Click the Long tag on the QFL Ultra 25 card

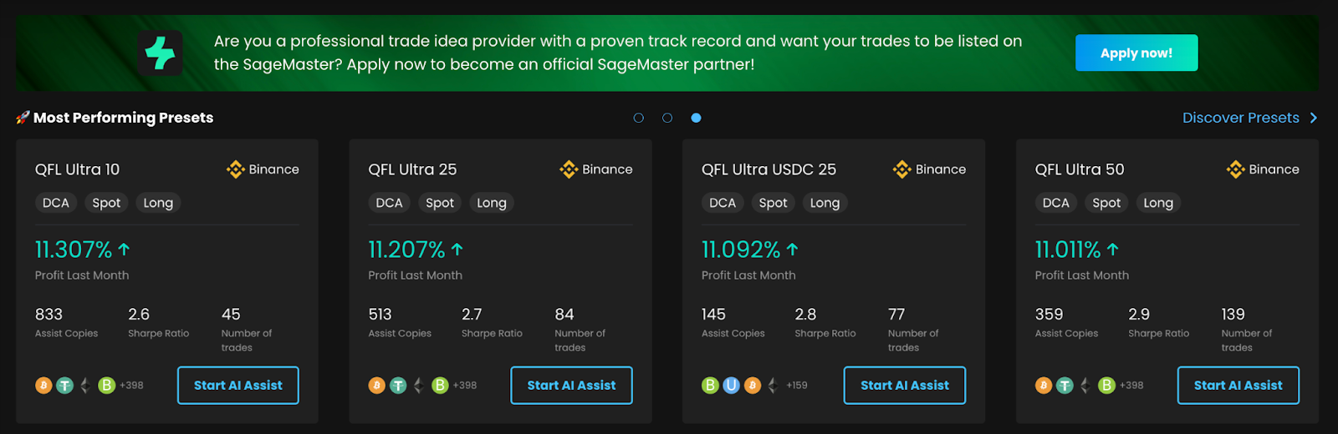pos(492,203)
